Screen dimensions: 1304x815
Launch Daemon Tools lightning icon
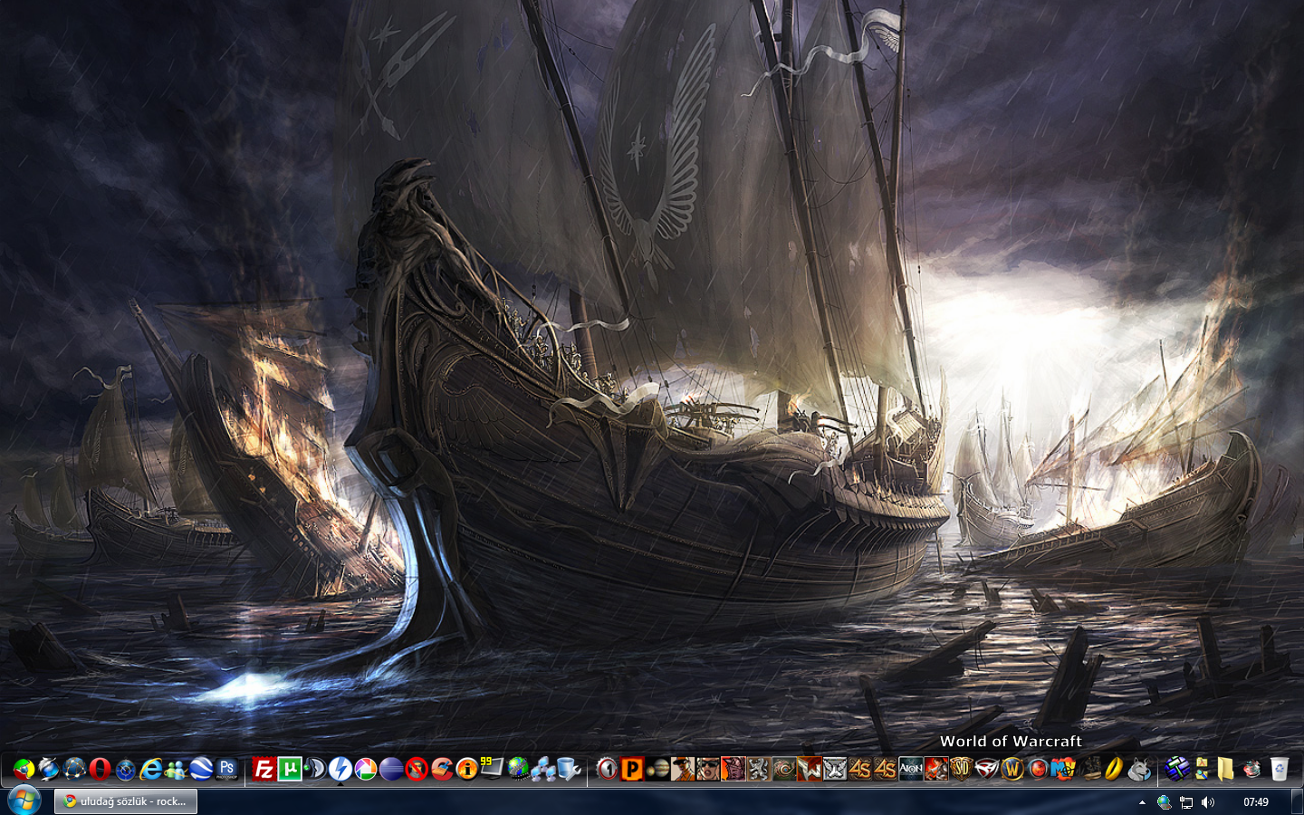pos(340,770)
